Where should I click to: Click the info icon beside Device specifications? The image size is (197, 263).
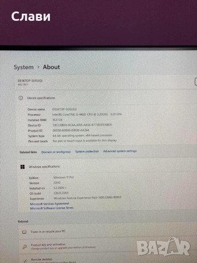click(21, 98)
